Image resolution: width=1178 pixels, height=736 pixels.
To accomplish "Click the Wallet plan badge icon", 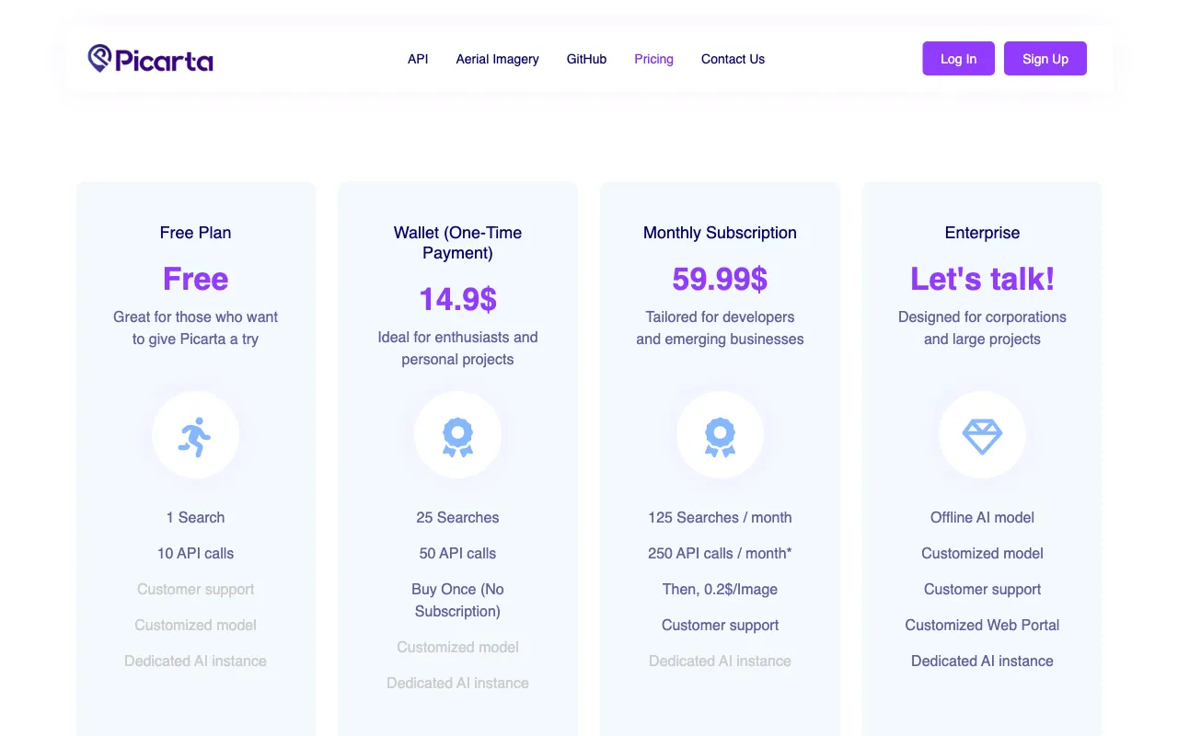I will coord(457,437).
